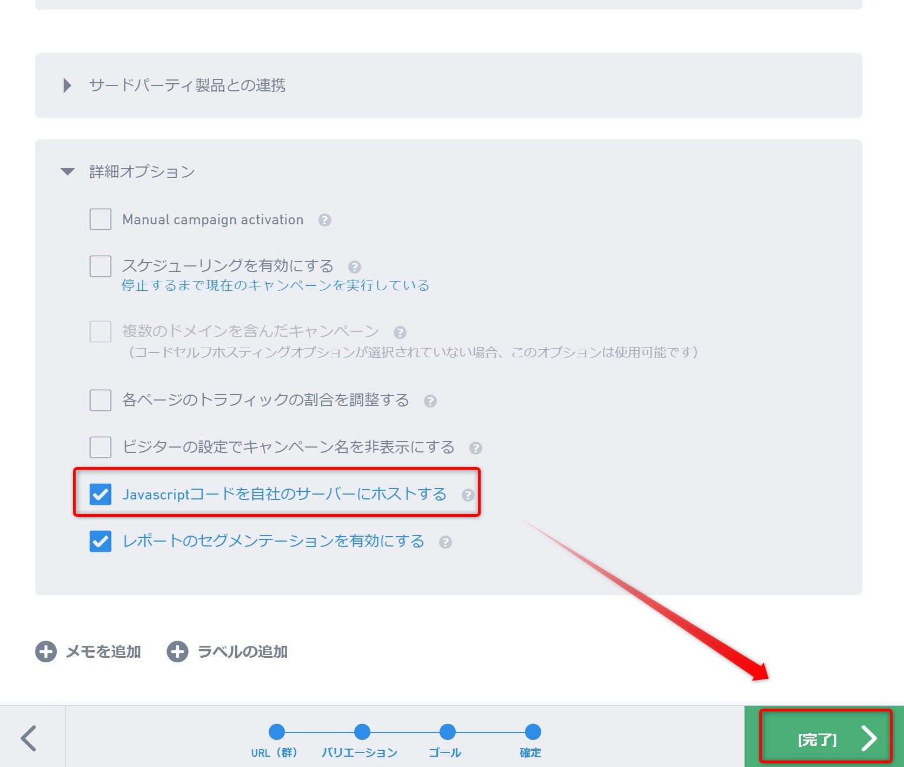Image resolution: width=904 pixels, height=767 pixels.
Task: Click help icon next to スケジューリングを有効にする
Action: click(x=354, y=267)
